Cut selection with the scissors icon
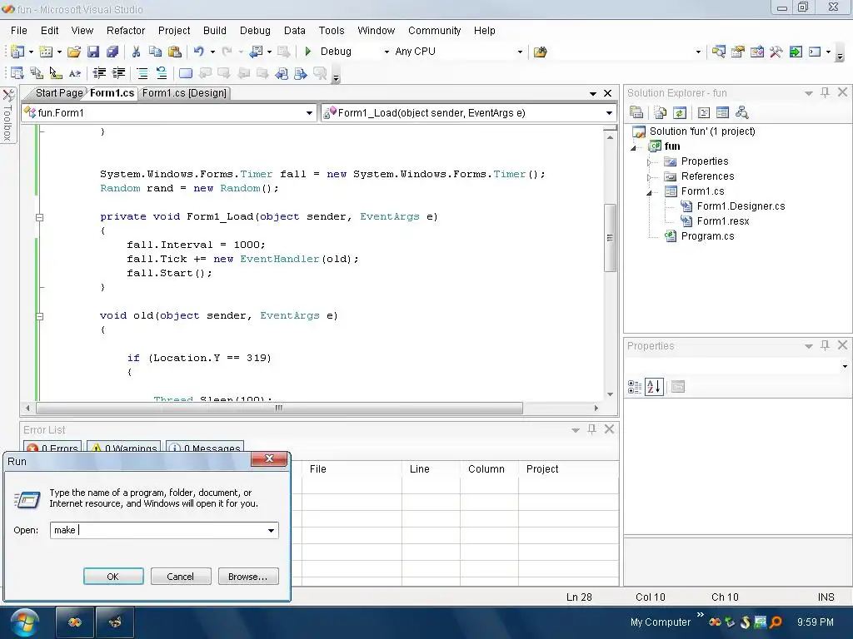853x639 pixels. pos(136,52)
